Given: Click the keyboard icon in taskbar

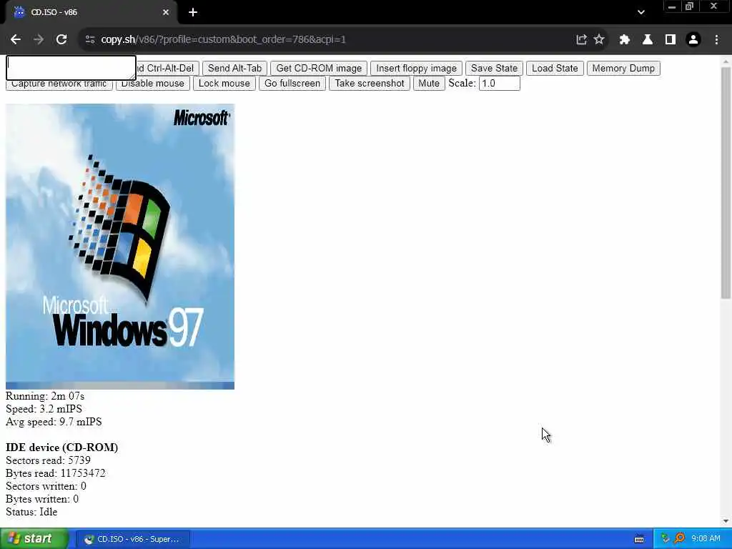Looking at the screenshot, I should [639, 539].
